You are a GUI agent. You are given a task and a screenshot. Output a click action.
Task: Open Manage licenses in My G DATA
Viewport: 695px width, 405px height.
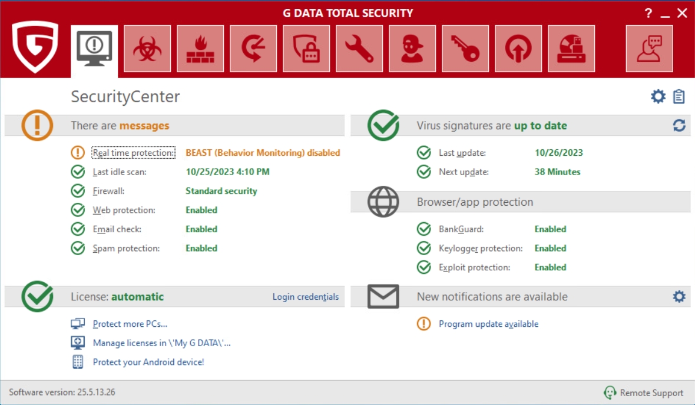pyautogui.click(x=162, y=343)
